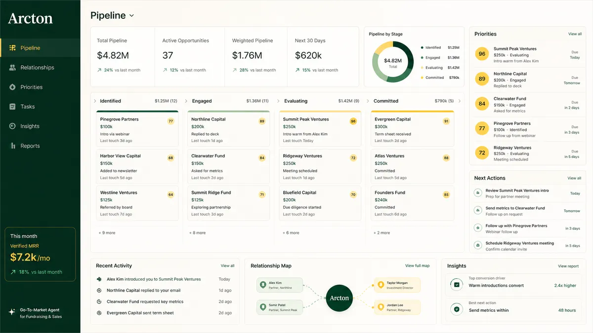Click the Pipeline sidebar icon
The image size is (593, 333).
click(12, 48)
